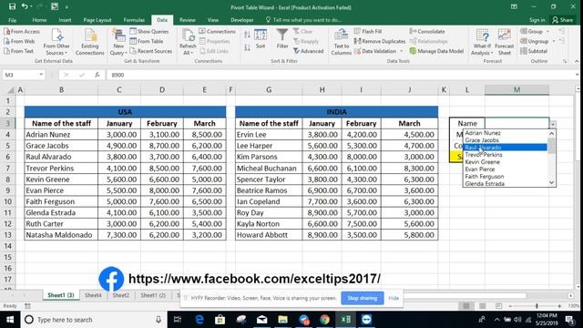Click the Tell me search box
The height and width of the screenshot is (328, 583).
(x=303, y=20)
